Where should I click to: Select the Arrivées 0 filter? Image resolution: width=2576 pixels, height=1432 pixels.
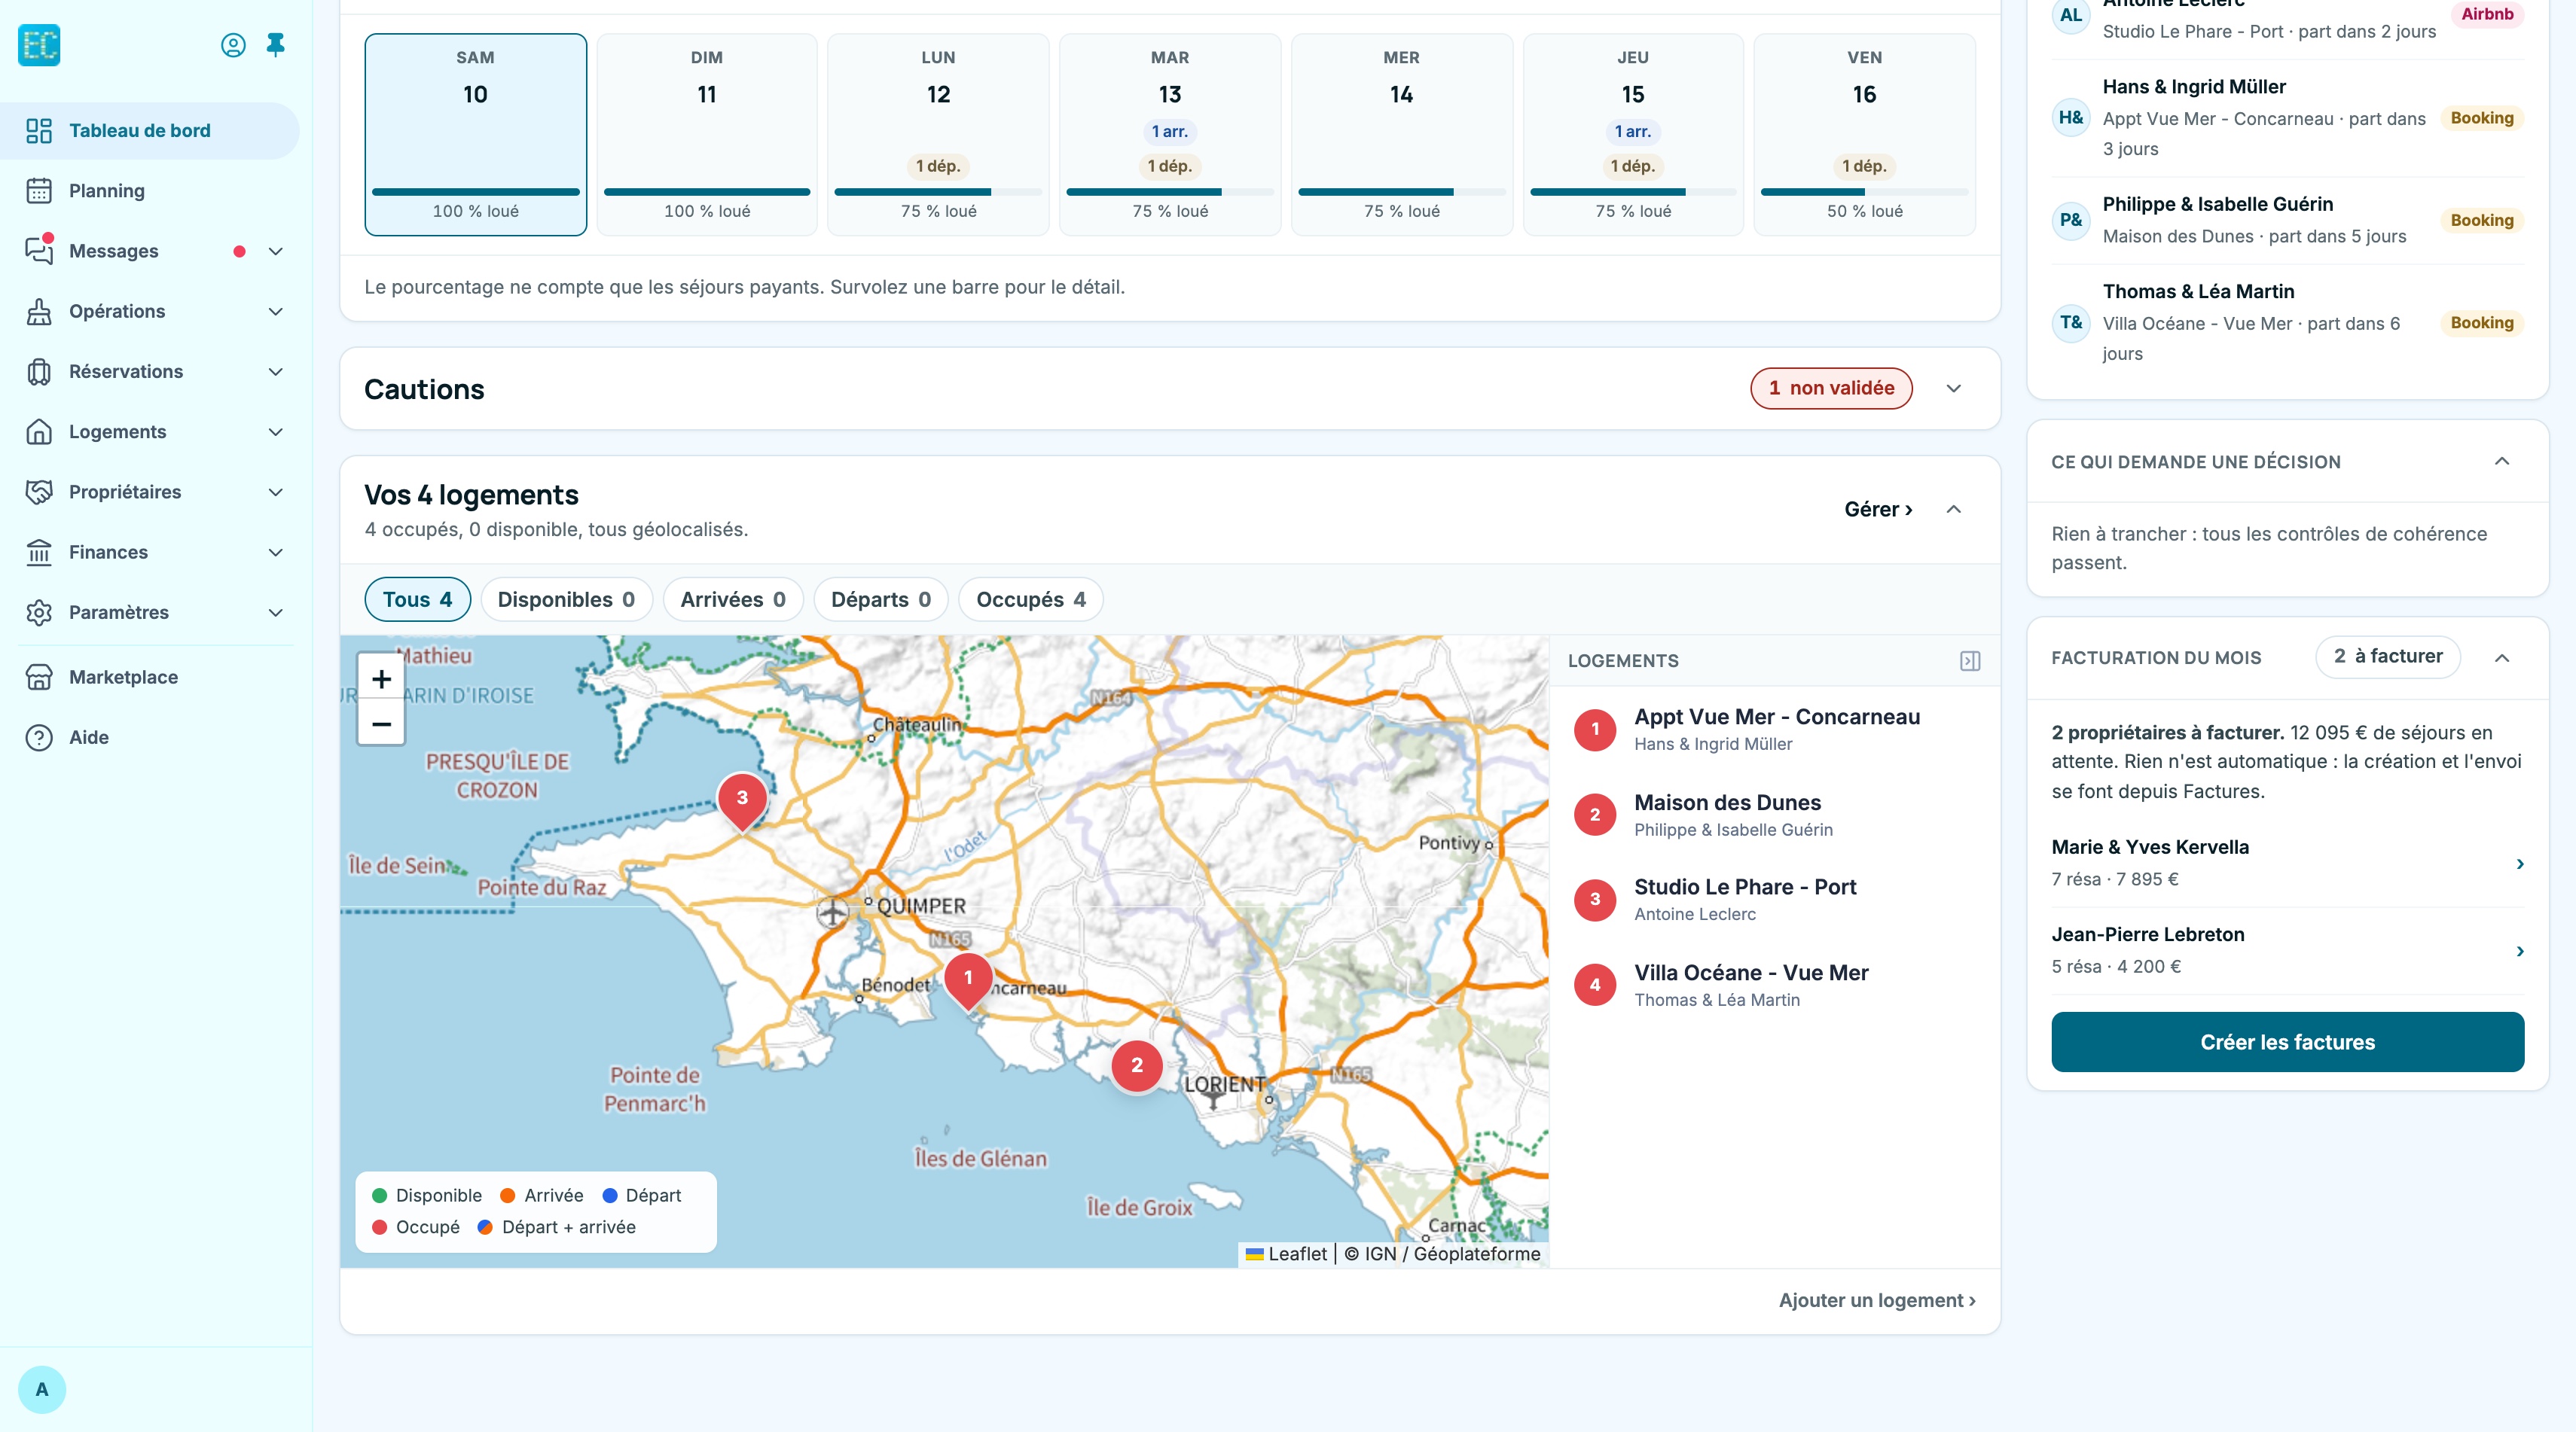coord(733,599)
